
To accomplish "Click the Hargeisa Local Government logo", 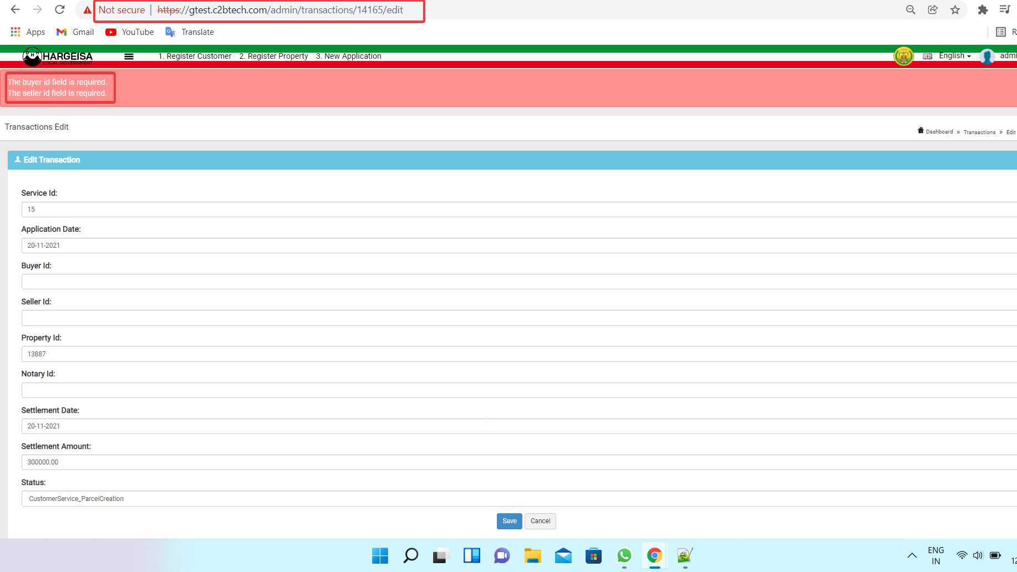I will (57, 57).
